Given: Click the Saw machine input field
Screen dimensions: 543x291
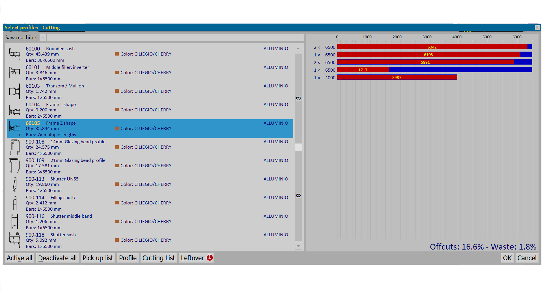Looking at the screenshot, I should point(175,38).
